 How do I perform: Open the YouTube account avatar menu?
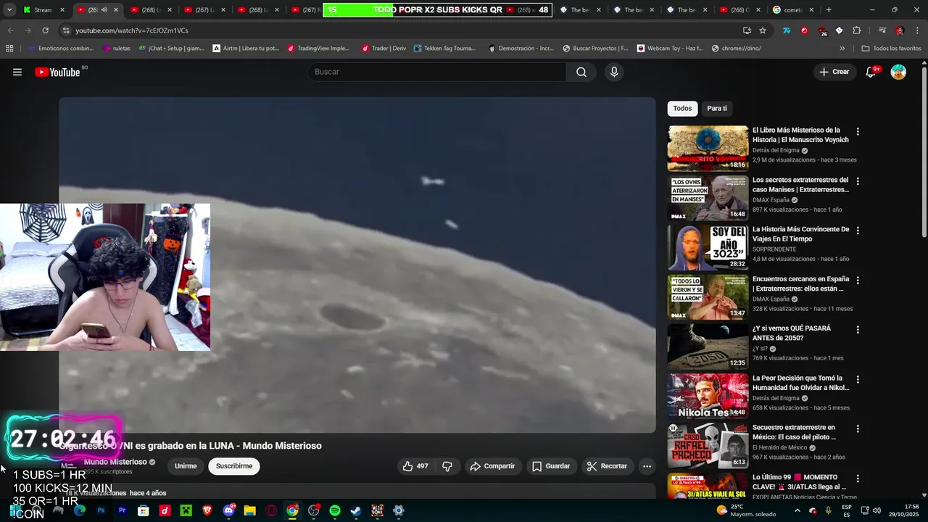[x=898, y=72]
